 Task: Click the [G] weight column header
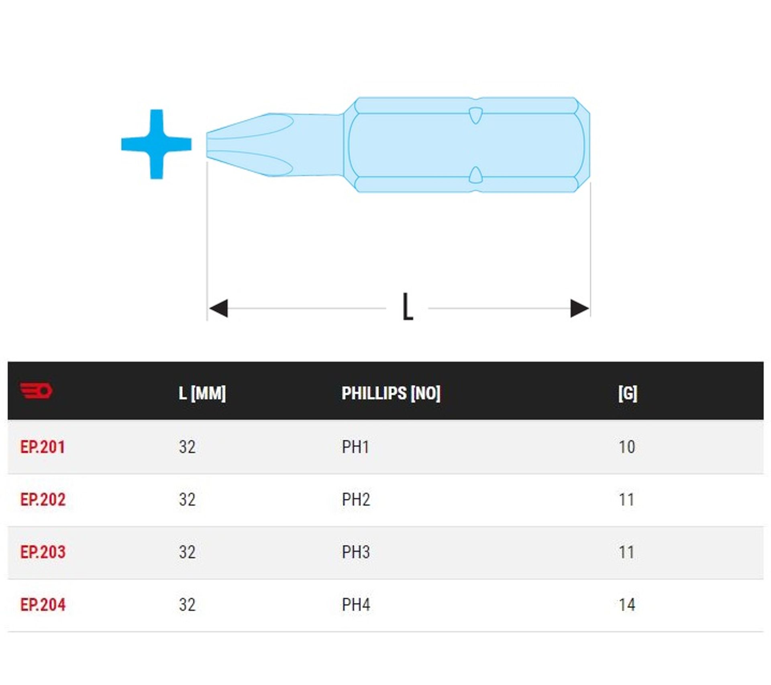[x=628, y=393]
